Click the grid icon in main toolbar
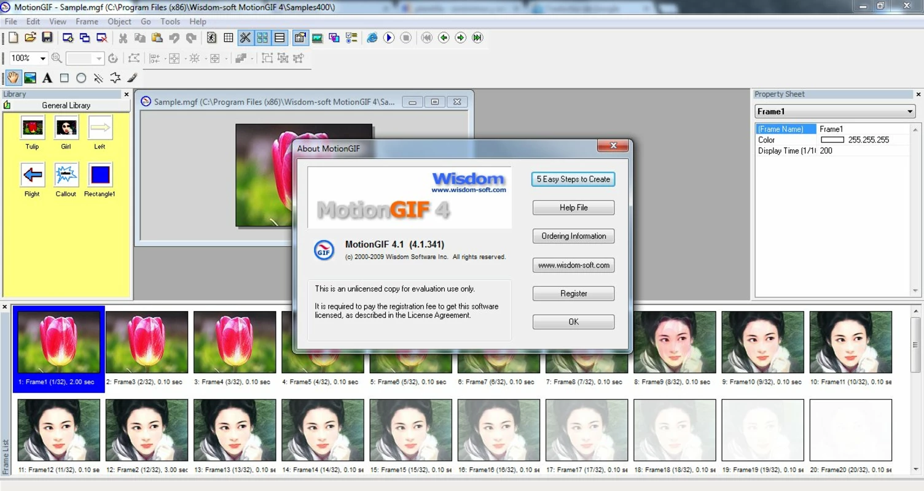The height and width of the screenshot is (491, 924). coord(229,37)
